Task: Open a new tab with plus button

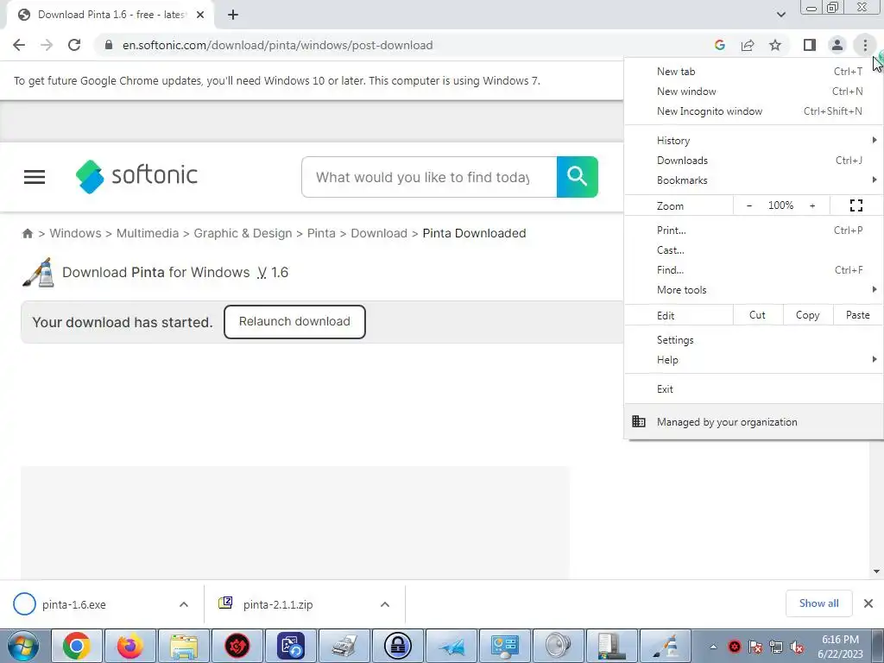Action: [x=233, y=15]
